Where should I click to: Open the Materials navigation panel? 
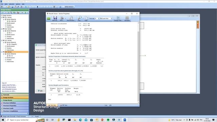pos(14,95)
